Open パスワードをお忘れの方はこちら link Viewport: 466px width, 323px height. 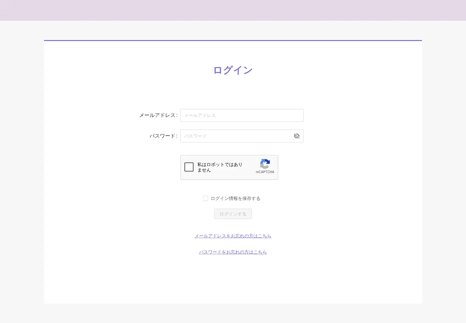233,252
